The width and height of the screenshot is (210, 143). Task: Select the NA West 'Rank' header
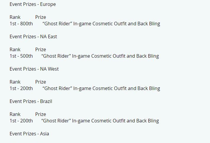15,82
